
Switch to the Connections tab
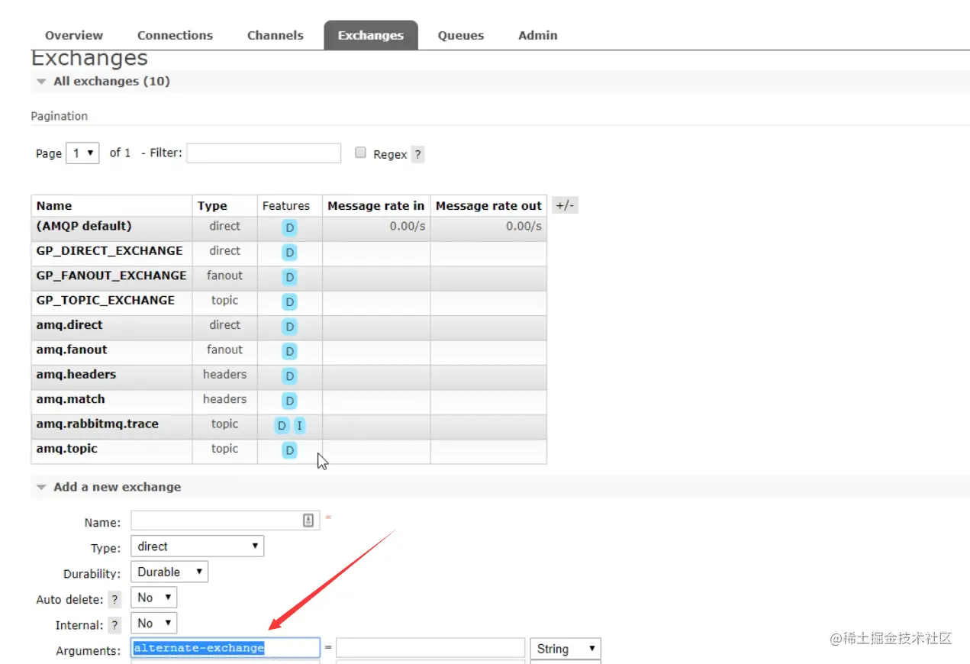[x=175, y=35]
